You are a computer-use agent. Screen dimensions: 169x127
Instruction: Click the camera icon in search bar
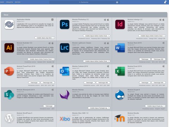[117, 2]
